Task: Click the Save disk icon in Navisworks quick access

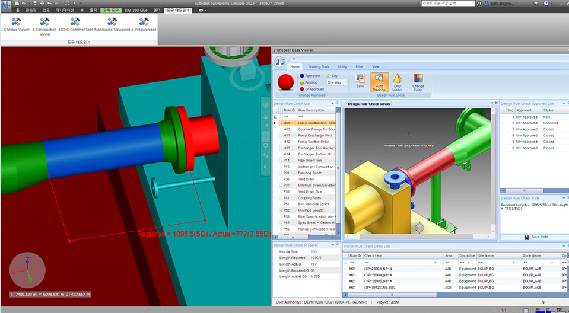Action: click(x=35, y=4)
